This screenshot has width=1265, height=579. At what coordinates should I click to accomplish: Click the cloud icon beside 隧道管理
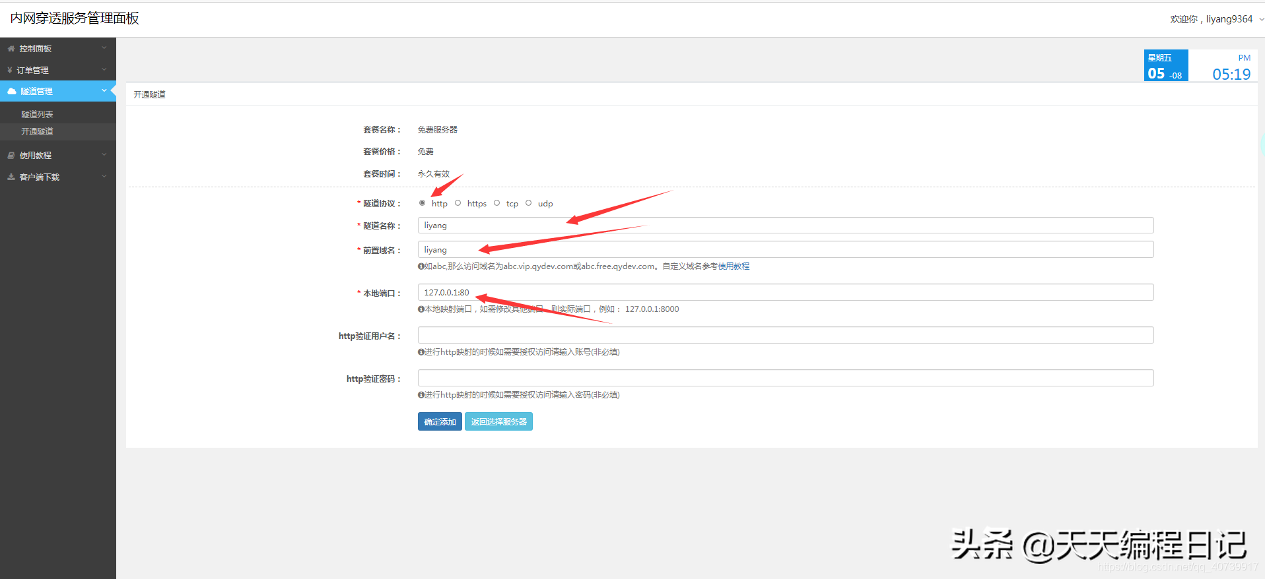coord(12,92)
